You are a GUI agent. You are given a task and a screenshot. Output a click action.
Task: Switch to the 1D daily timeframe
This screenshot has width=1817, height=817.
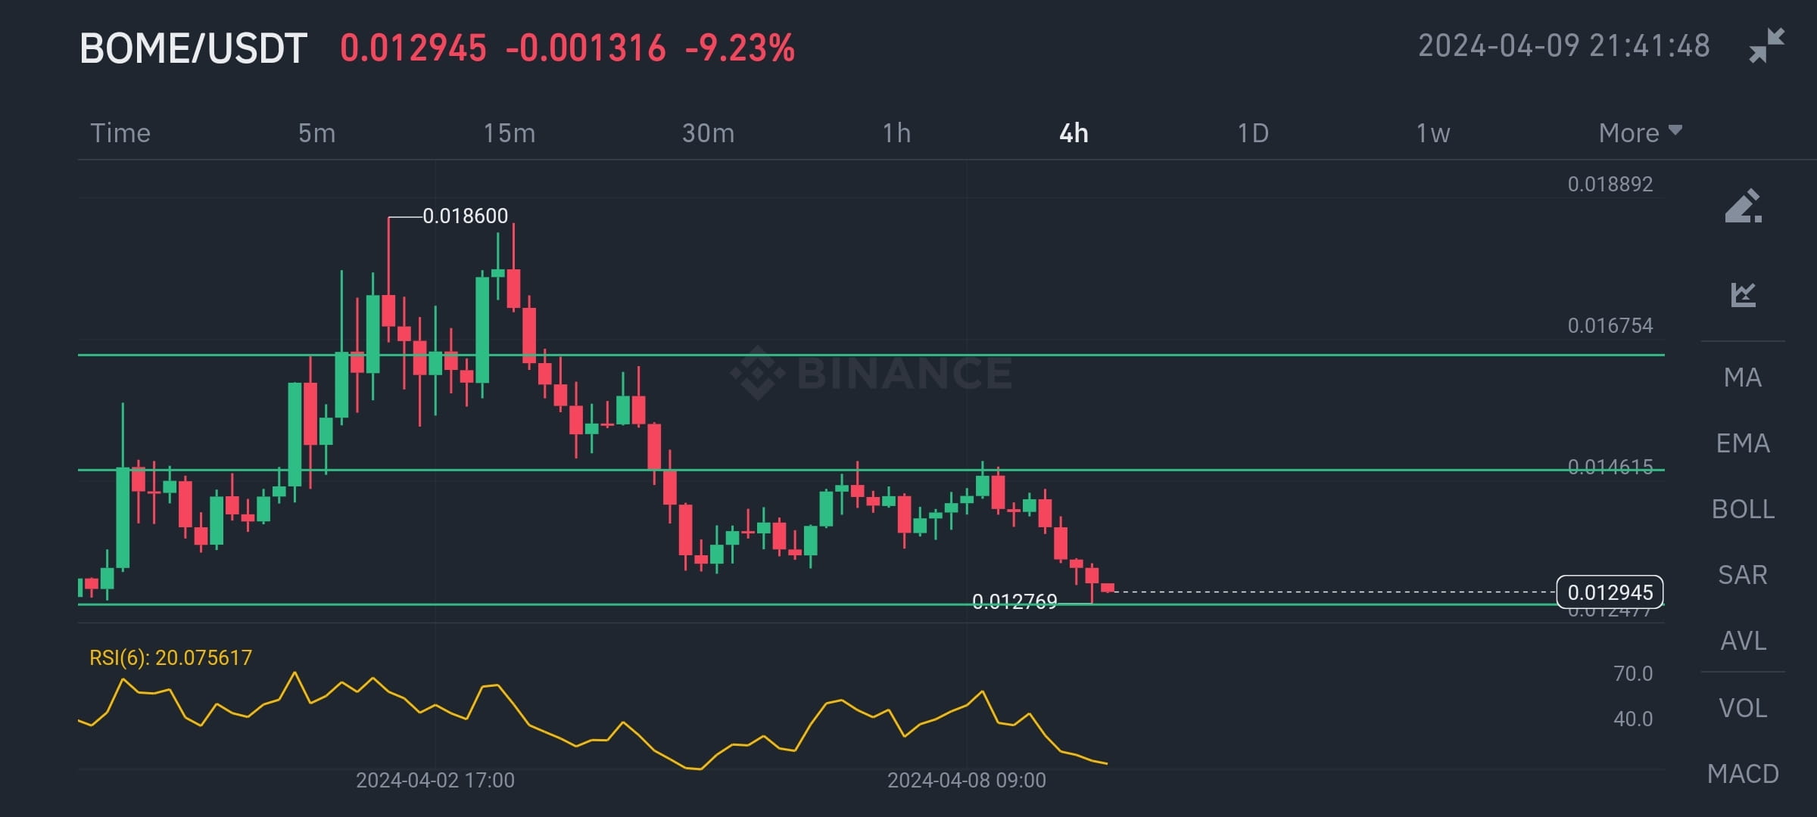pyautogui.click(x=1253, y=133)
